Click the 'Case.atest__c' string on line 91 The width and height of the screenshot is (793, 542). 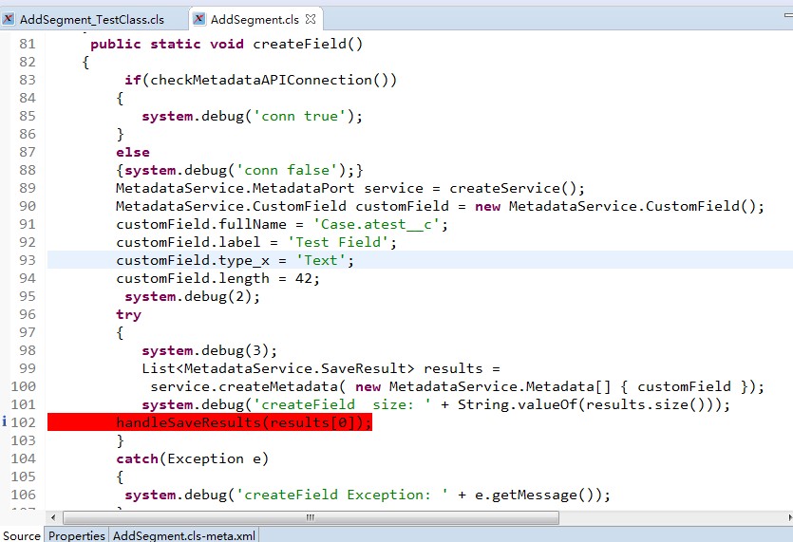click(x=376, y=224)
